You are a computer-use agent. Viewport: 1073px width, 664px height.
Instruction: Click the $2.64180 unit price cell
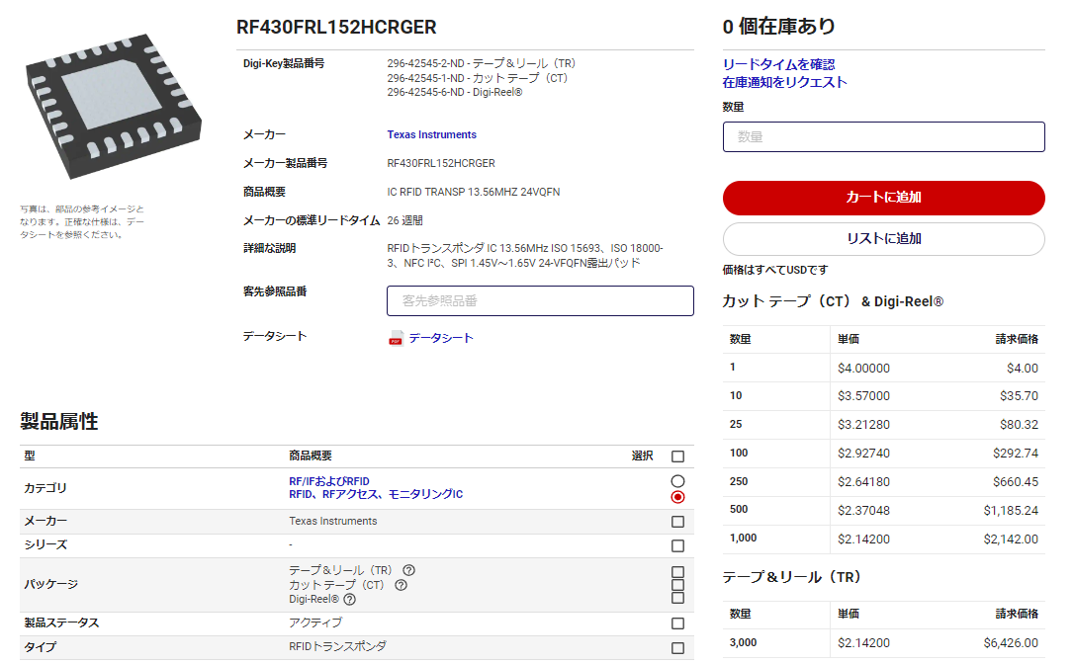(x=863, y=482)
